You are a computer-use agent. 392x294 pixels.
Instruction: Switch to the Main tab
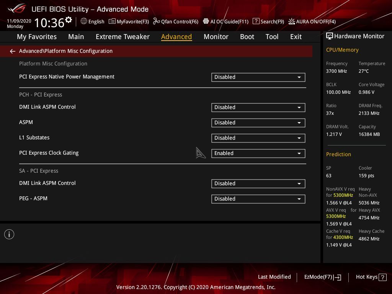(x=76, y=37)
